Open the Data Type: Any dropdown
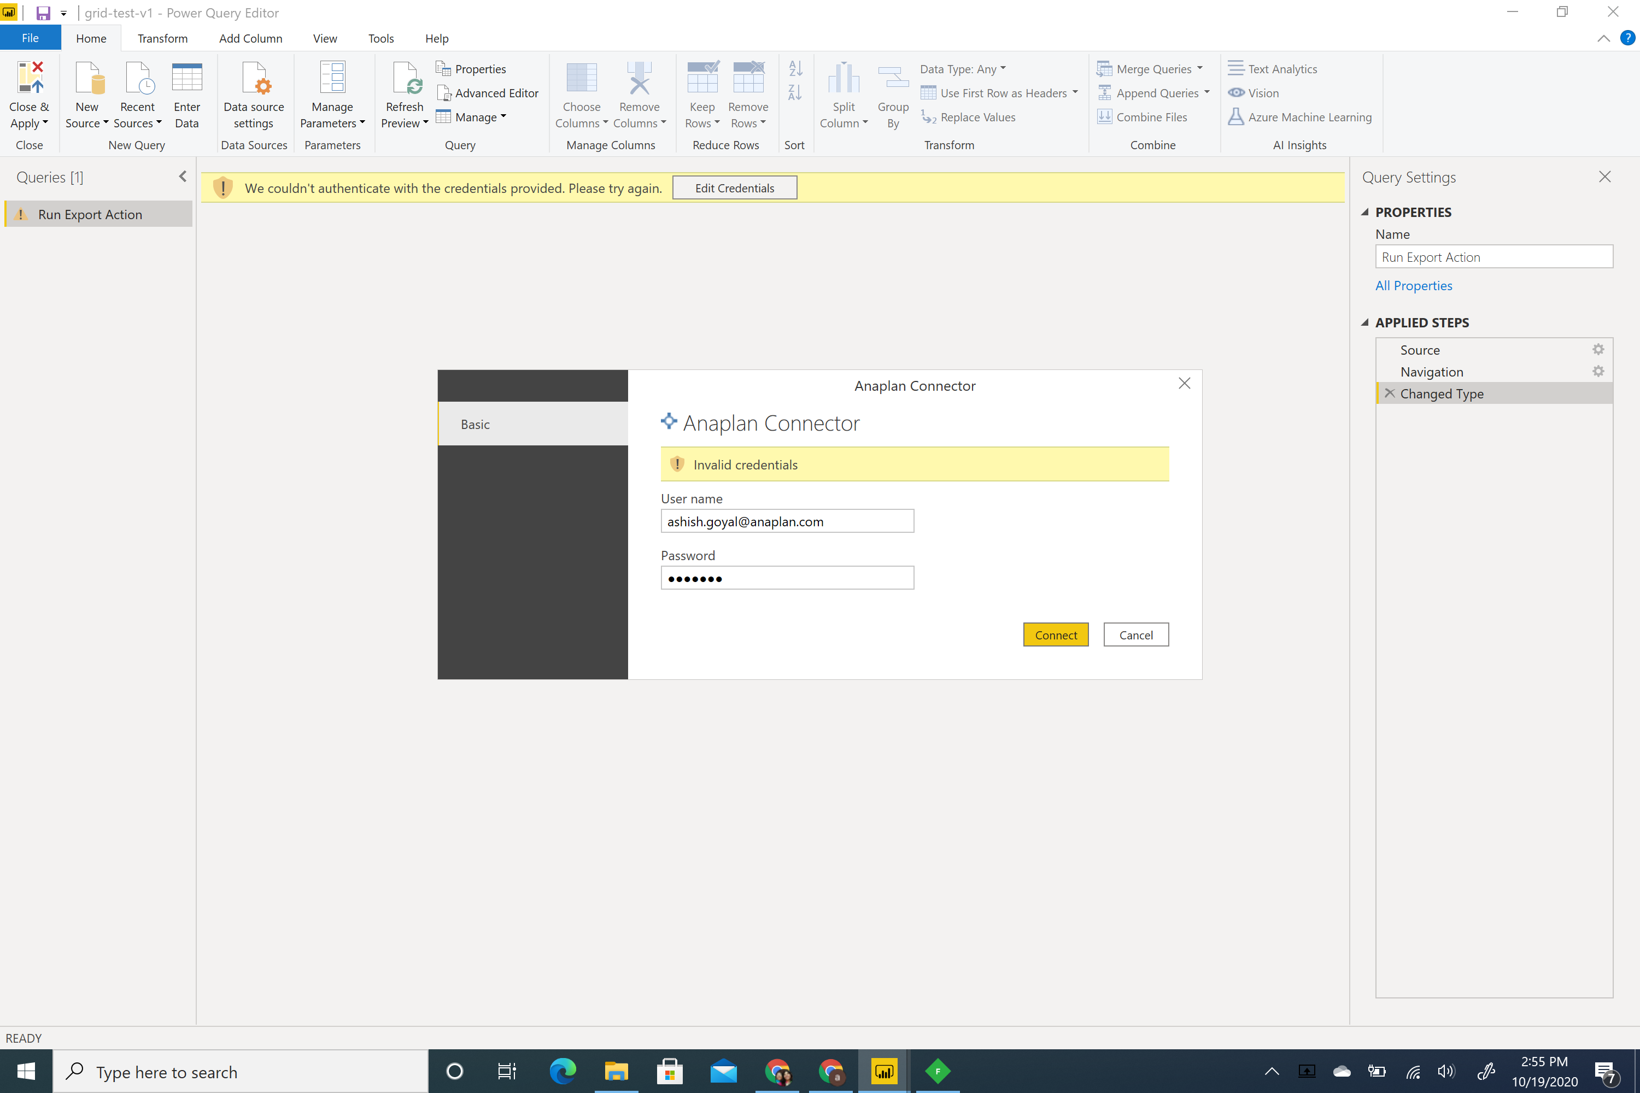 tap(963, 68)
